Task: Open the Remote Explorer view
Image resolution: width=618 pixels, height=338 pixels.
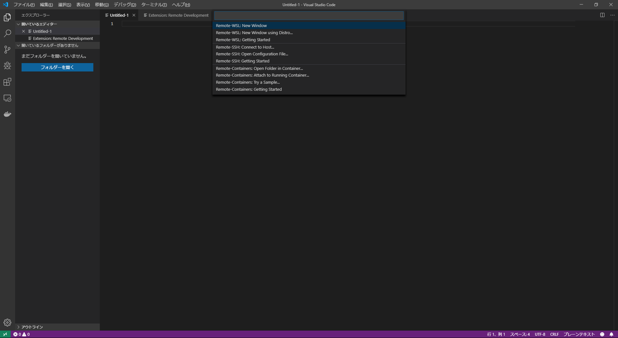Action: point(7,98)
